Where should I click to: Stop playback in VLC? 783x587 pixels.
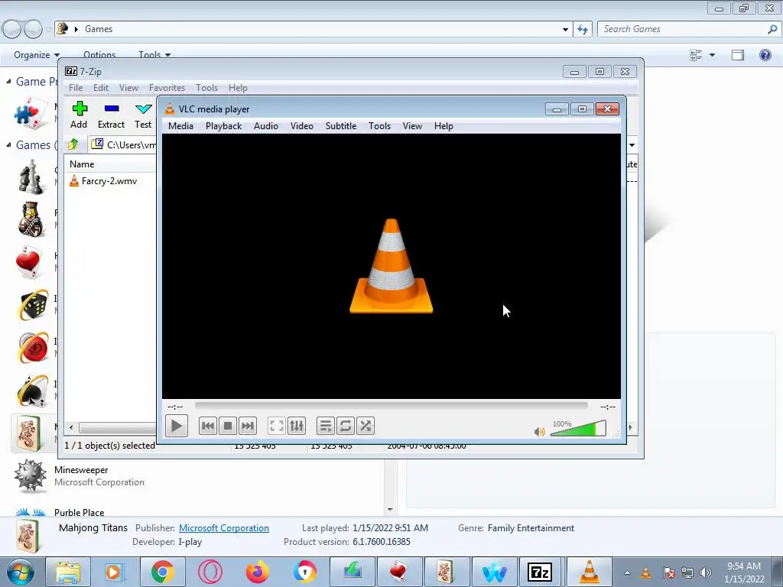click(x=228, y=426)
